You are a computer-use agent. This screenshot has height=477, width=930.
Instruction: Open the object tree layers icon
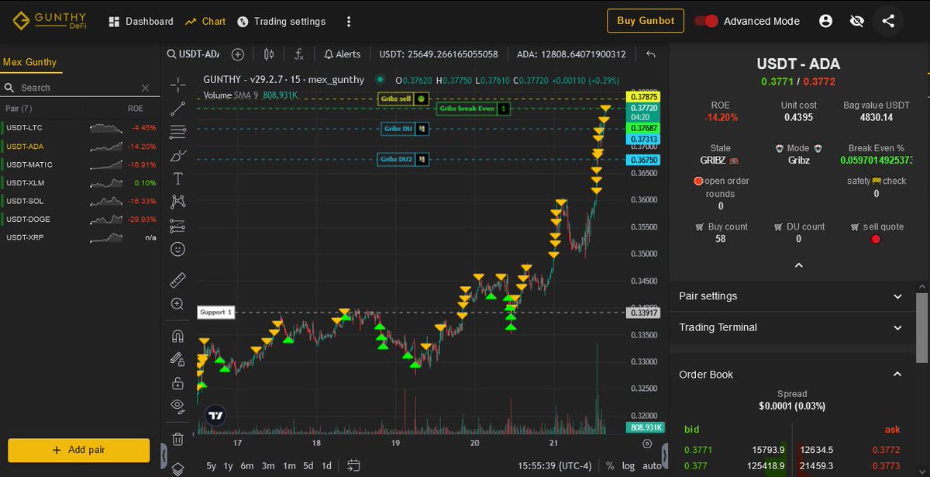(177, 468)
